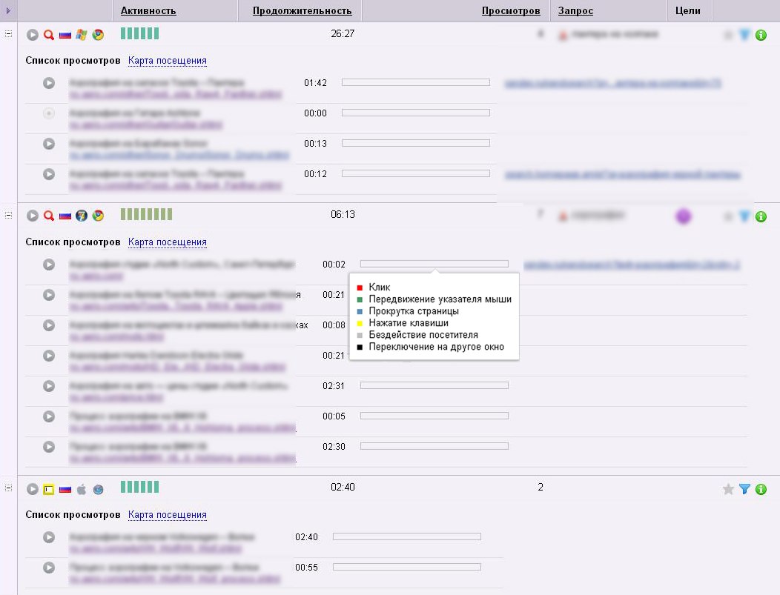Click the Safari browser icon
This screenshot has width=780, height=595.
(98, 489)
